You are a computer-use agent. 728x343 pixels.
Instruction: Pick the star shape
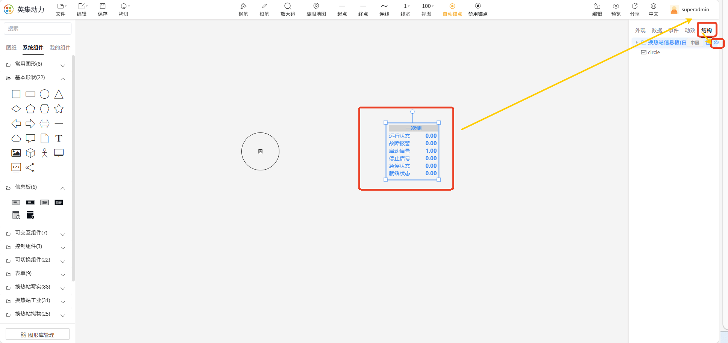tap(59, 109)
